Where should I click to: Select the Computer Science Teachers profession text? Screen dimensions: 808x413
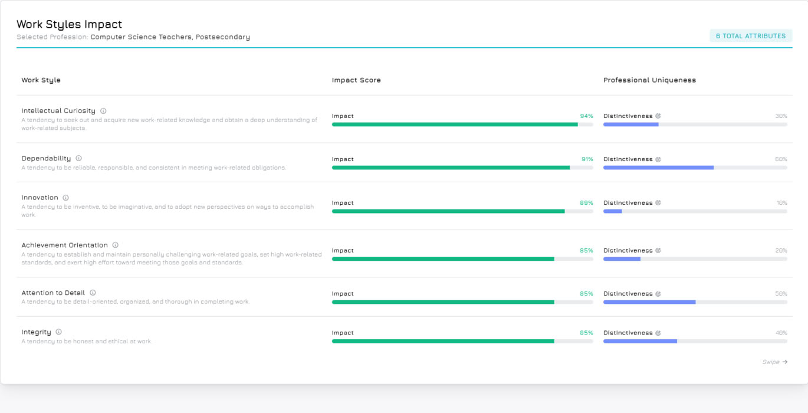point(170,37)
